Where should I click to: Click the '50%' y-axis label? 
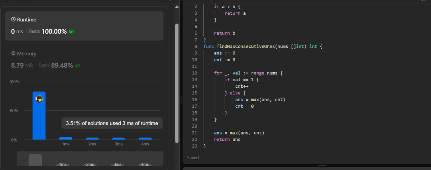(14, 111)
